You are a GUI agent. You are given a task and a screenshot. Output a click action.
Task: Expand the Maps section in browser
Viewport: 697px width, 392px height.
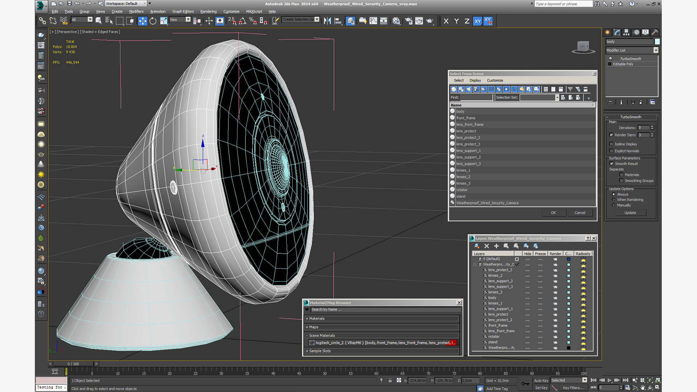[x=381, y=327]
